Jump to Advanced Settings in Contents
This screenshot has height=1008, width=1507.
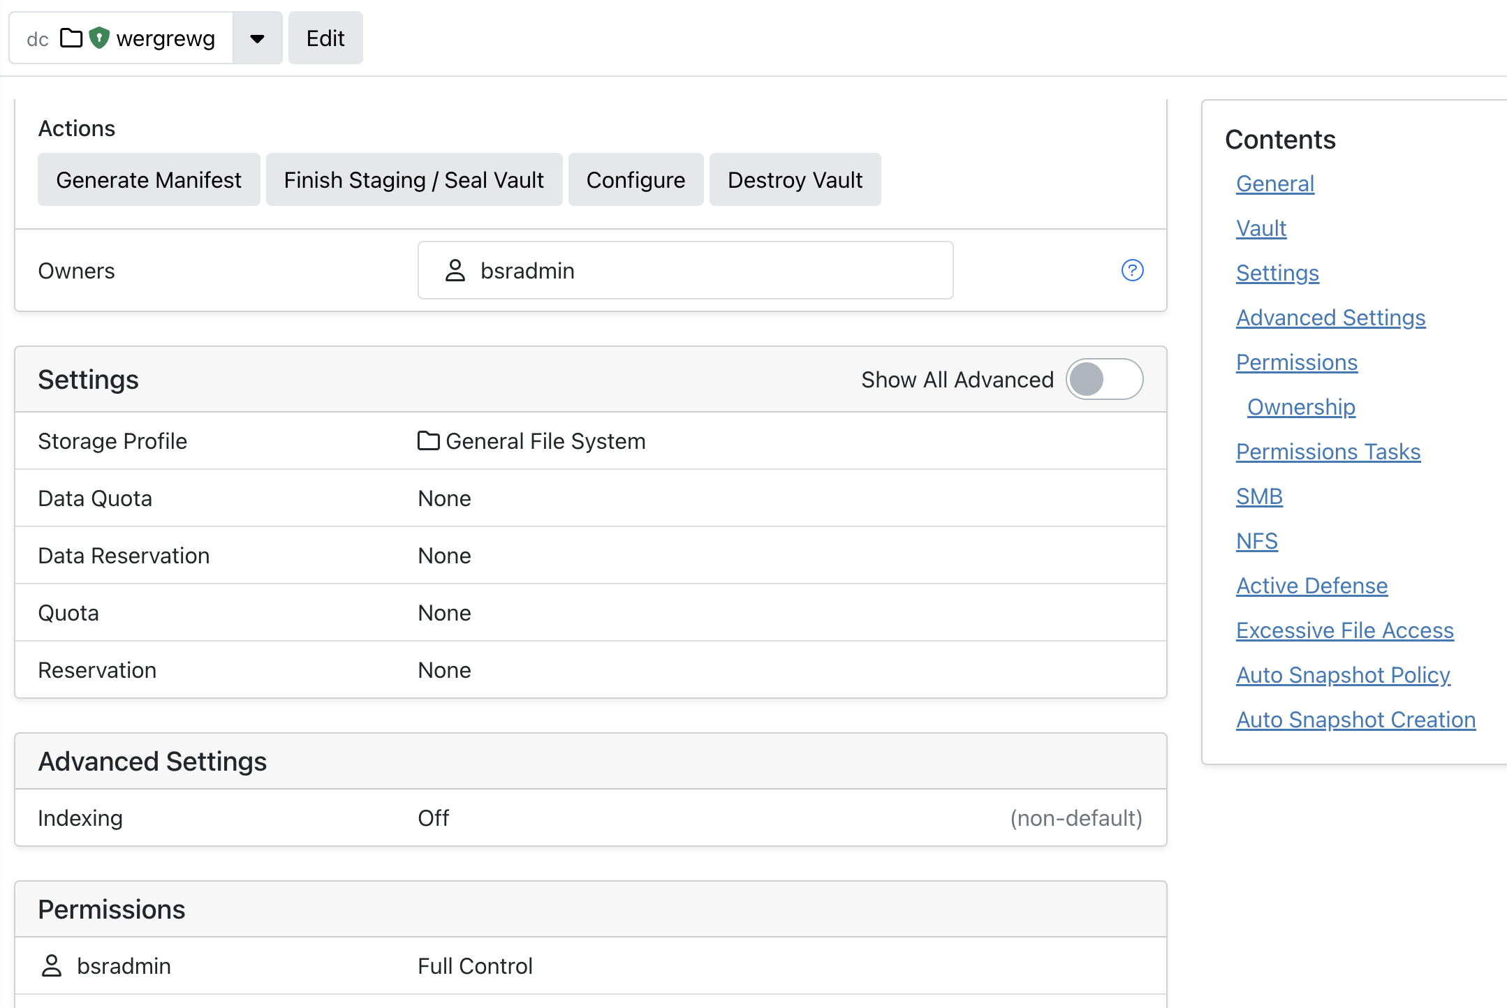pos(1330,318)
